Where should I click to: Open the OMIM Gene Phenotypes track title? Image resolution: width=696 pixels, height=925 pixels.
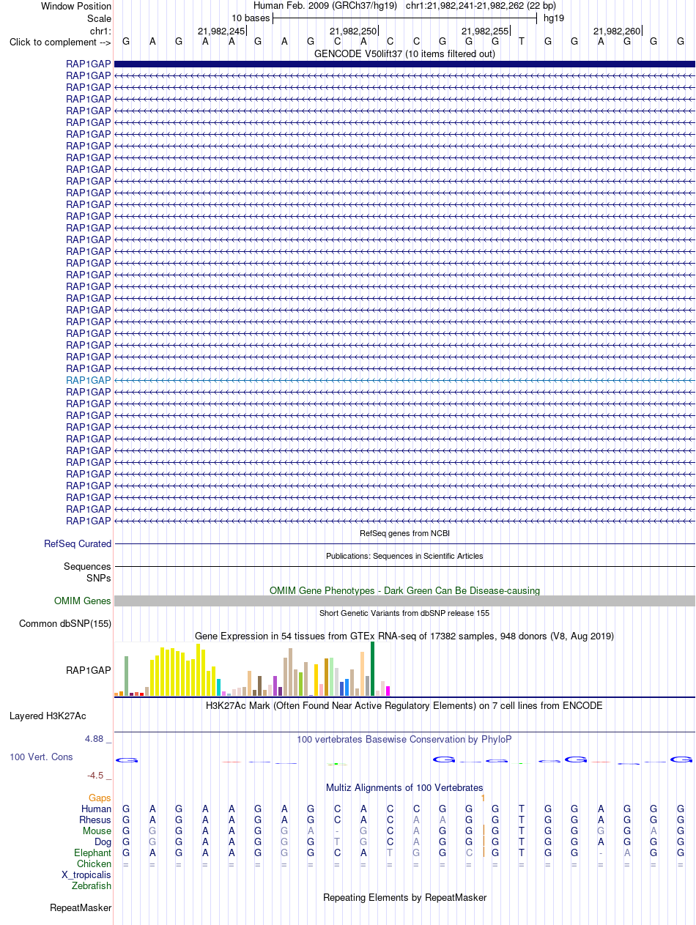pyautogui.click(x=404, y=590)
